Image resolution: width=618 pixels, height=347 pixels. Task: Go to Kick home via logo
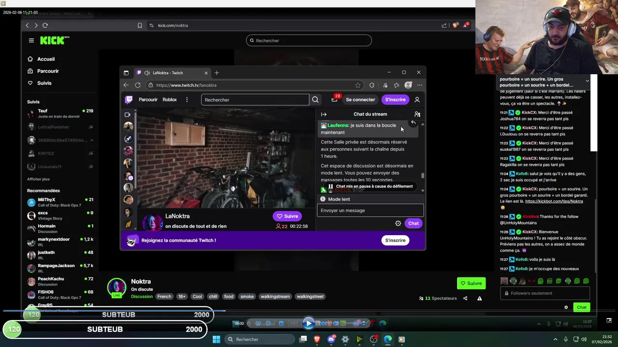[55, 40]
